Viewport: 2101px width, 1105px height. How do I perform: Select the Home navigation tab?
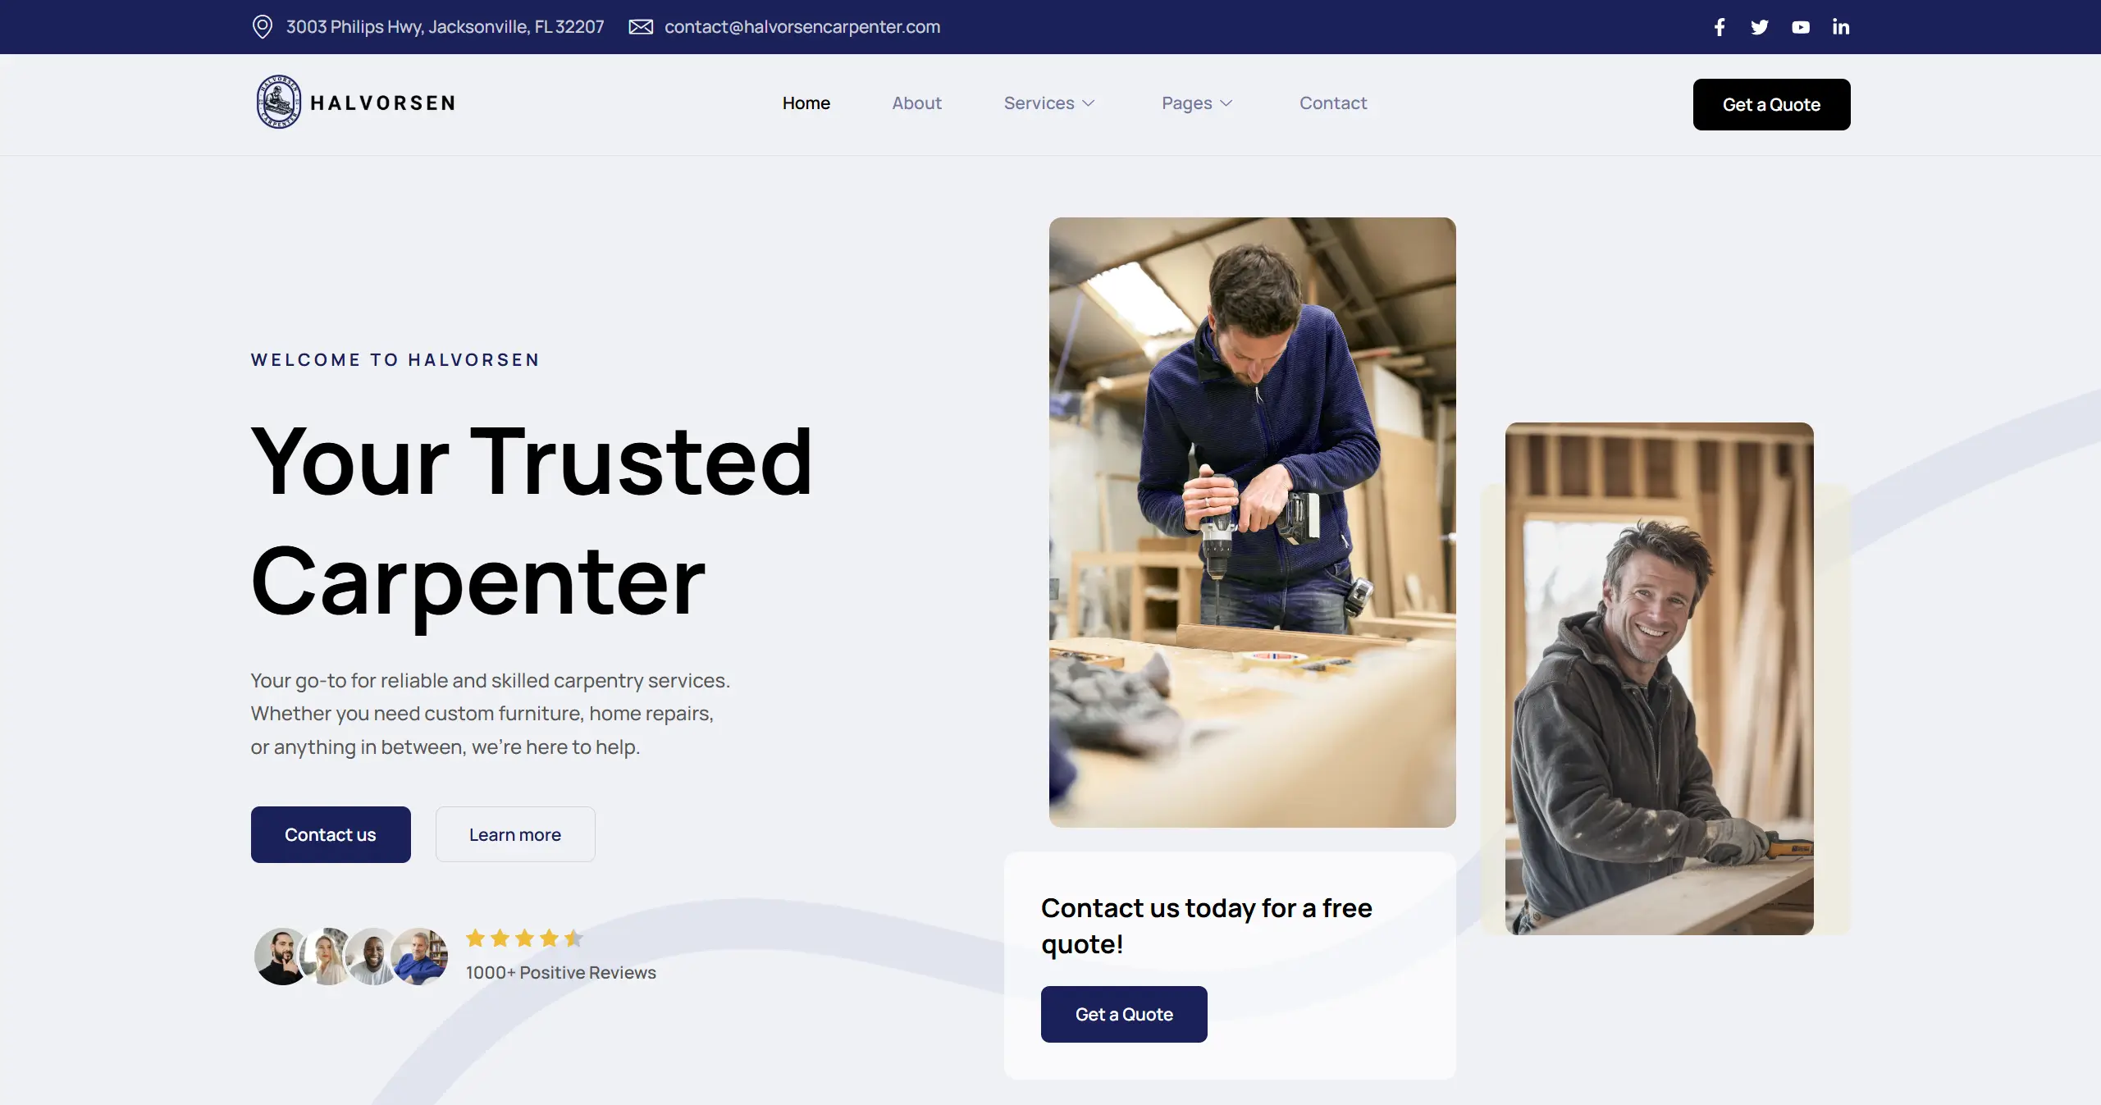(x=806, y=102)
